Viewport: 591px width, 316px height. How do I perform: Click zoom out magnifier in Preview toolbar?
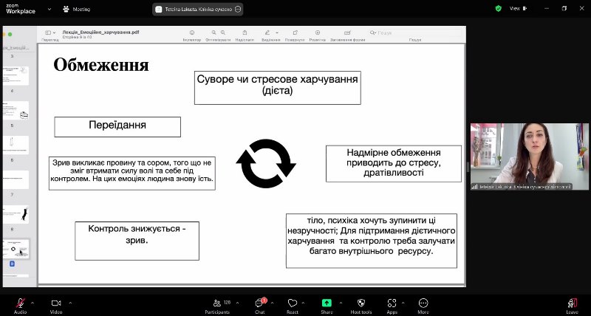pyautogui.click(x=213, y=32)
